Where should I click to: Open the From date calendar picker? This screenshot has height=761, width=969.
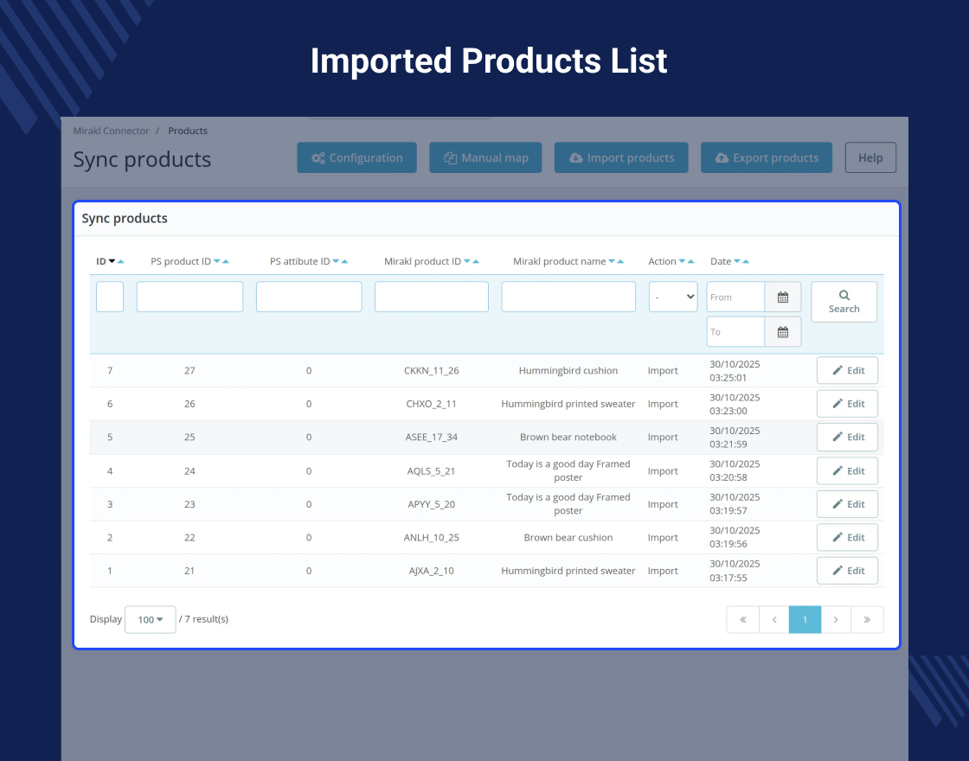coord(783,297)
